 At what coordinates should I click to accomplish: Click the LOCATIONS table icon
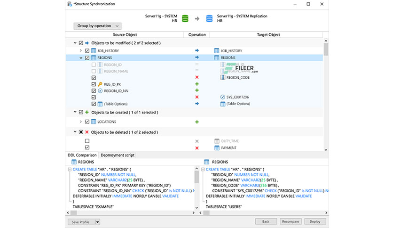[x=94, y=122]
